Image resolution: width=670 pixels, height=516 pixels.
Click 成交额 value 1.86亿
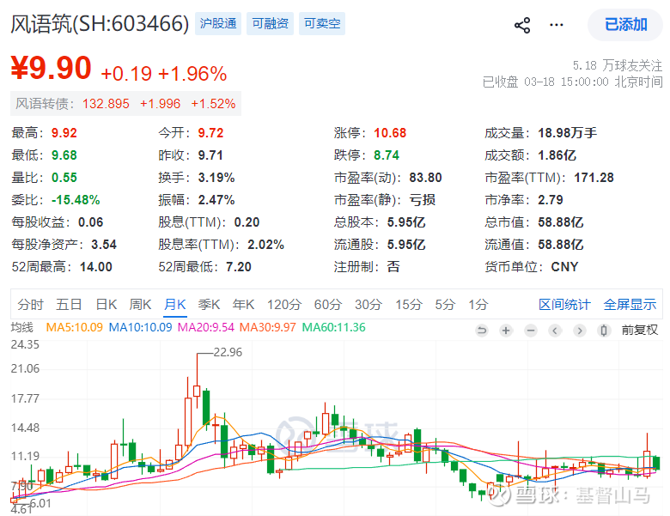[x=557, y=155]
